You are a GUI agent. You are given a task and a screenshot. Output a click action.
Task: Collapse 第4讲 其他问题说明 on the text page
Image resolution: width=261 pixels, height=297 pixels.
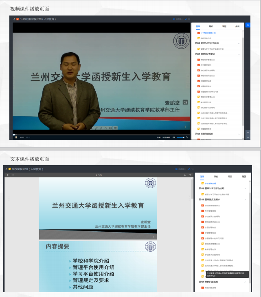[x=245, y=282]
